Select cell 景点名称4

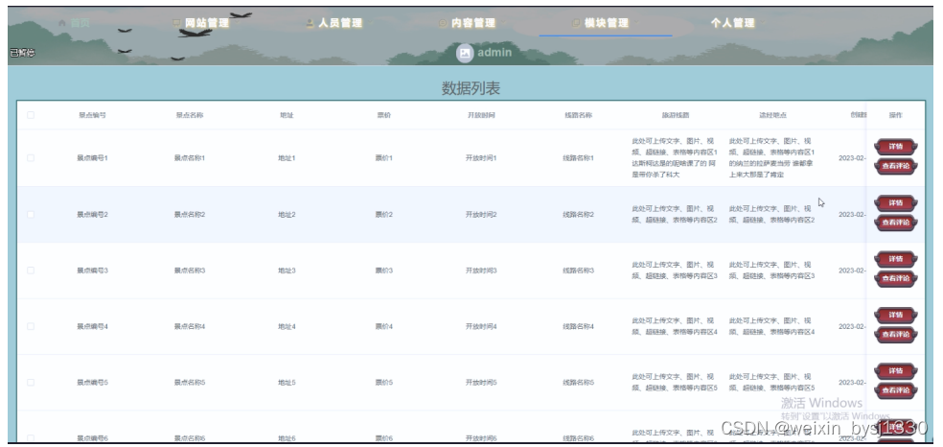[190, 327]
